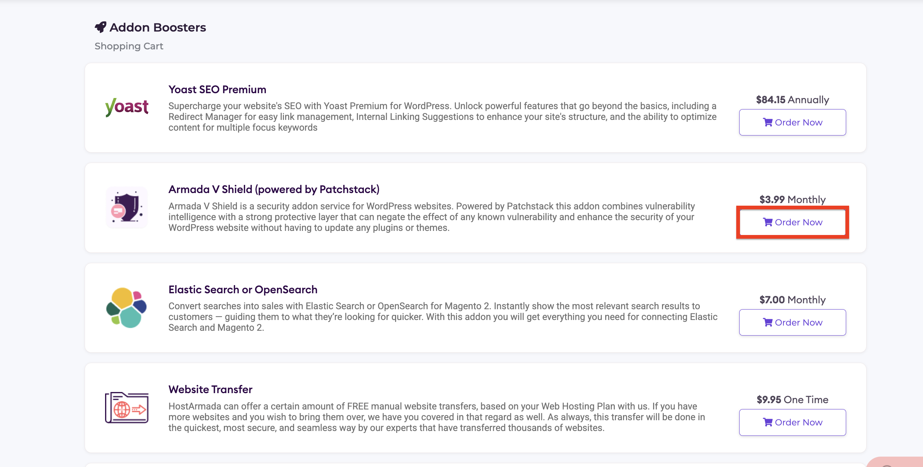
Task: Click the cart icon in Elastic Search's Order Now button
Action: click(x=768, y=322)
